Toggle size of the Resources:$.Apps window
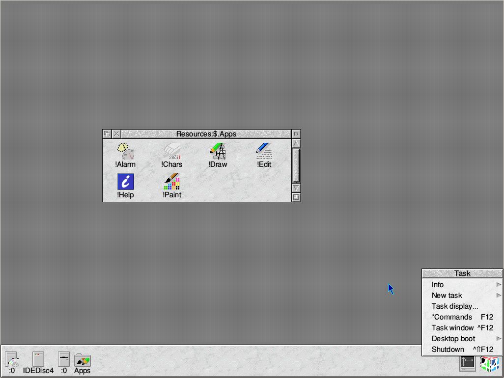 point(296,134)
